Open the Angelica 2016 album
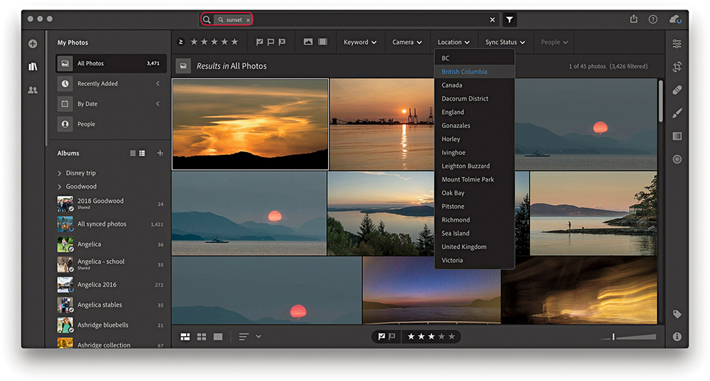Viewport: 710px width, 381px height. tap(97, 285)
